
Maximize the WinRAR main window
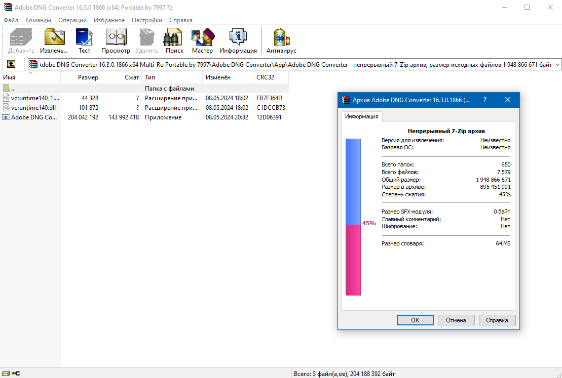pos(527,7)
